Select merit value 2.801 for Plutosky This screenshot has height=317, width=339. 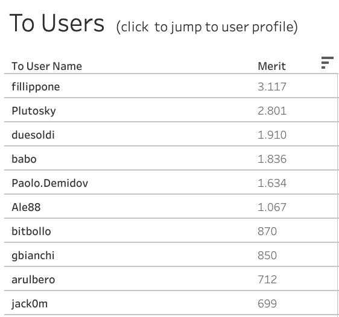click(272, 111)
